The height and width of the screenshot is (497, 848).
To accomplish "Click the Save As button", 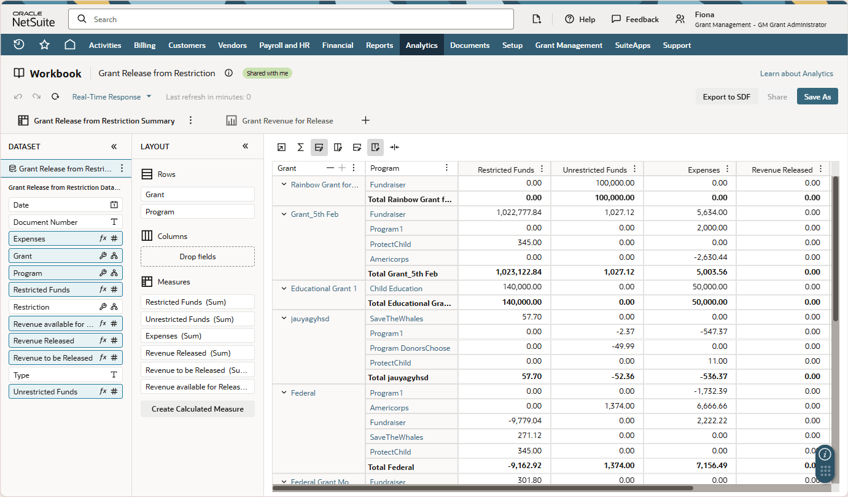I will click(x=817, y=96).
